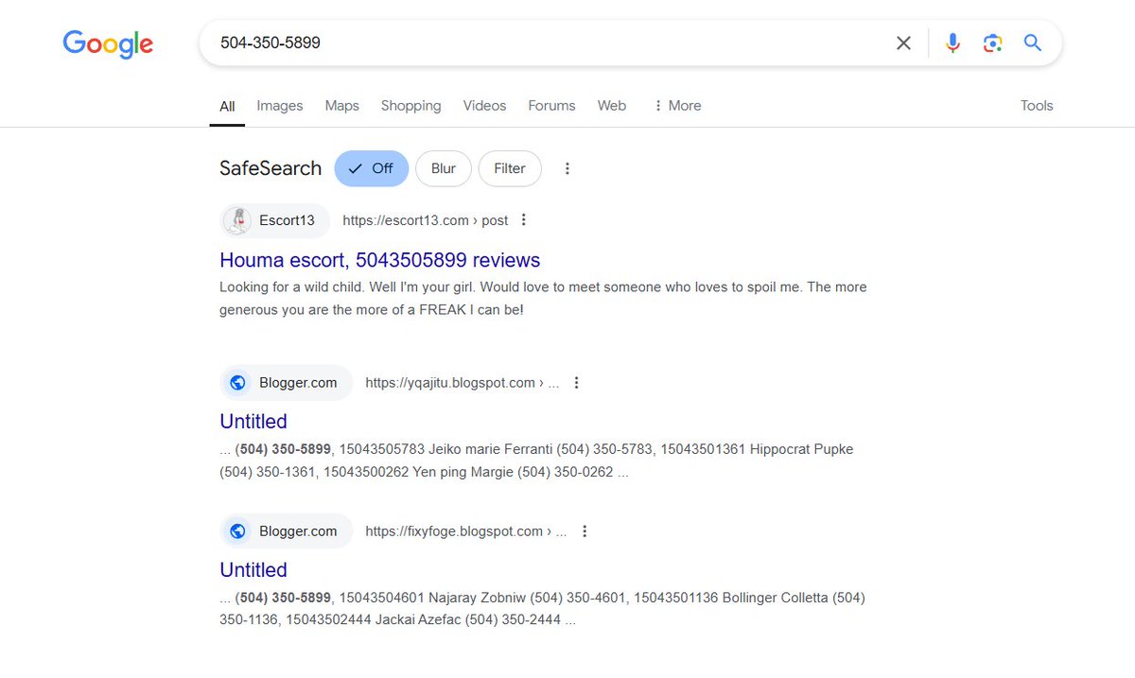The width and height of the screenshot is (1135, 678).
Task: Open three-dot menu for yqajitu.blogspot.com result
Action: coord(576,383)
